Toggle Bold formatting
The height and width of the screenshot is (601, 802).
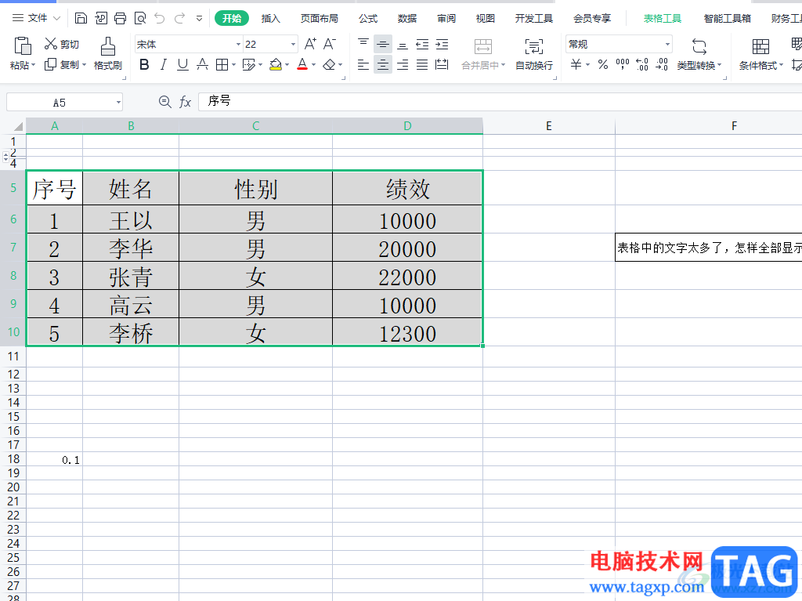144,64
